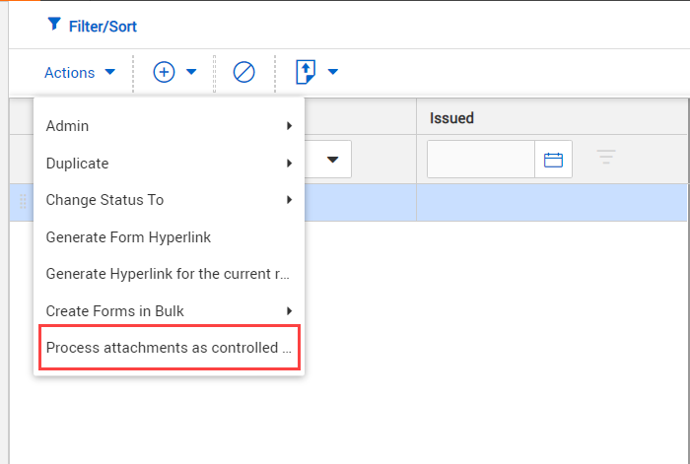Viewport: 690px width, 464px height.
Task: Open the Actions dropdown menu
Action: (x=80, y=72)
